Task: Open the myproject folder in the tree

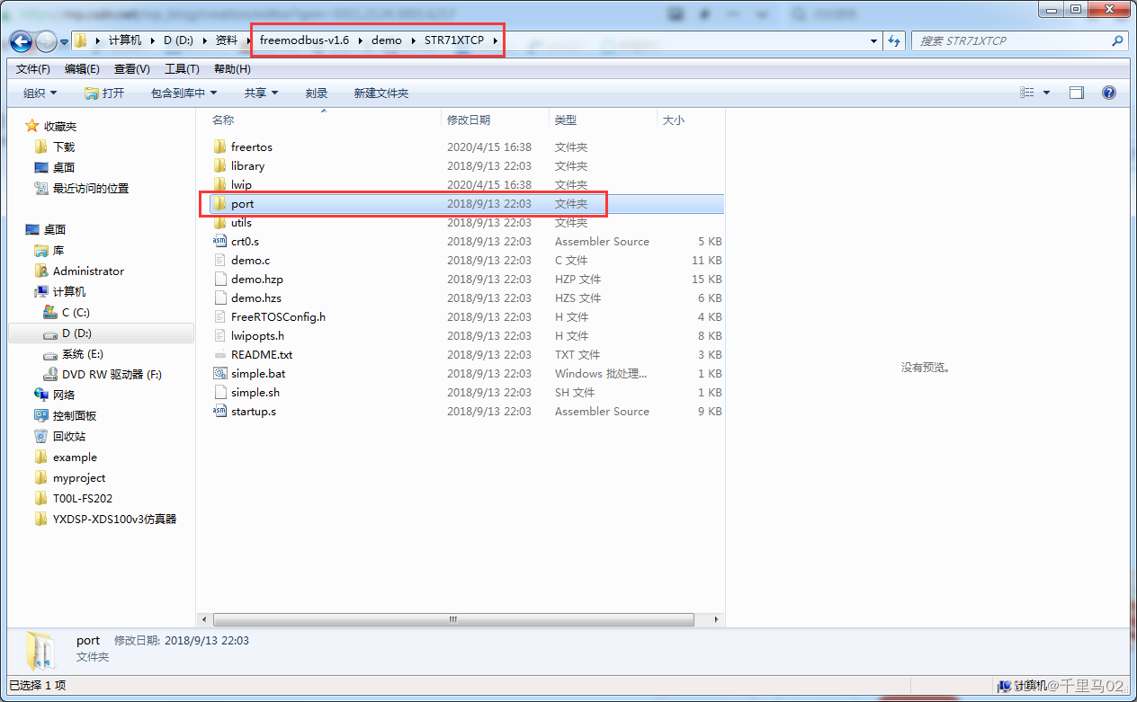Action: pos(79,477)
